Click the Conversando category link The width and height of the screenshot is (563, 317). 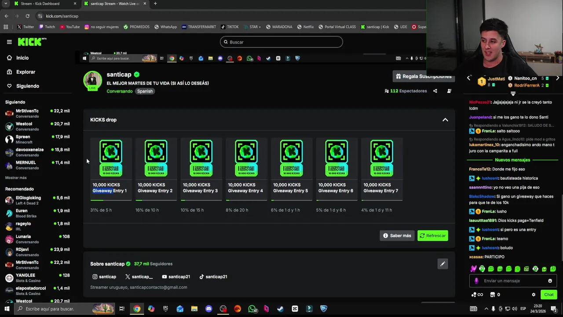pyautogui.click(x=119, y=91)
